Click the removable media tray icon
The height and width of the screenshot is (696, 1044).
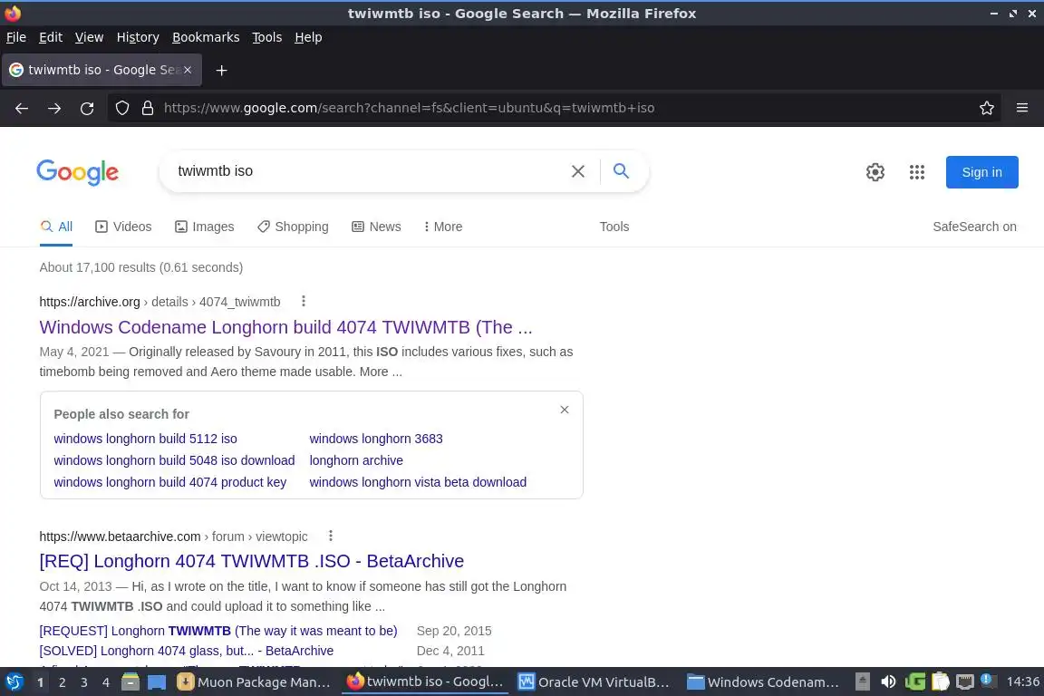[x=862, y=682]
